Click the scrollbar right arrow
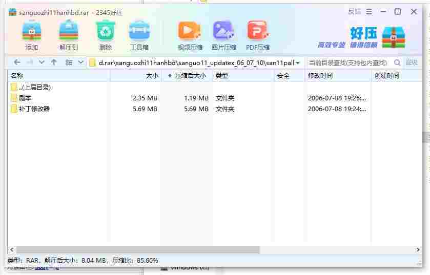Image resolution: width=430 pixels, height=275 pixels. (x=418, y=249)
